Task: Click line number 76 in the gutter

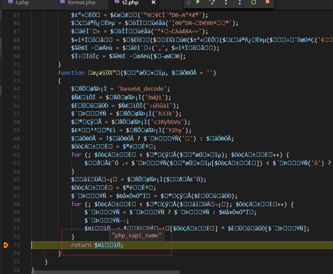Action: click(16, 270)
